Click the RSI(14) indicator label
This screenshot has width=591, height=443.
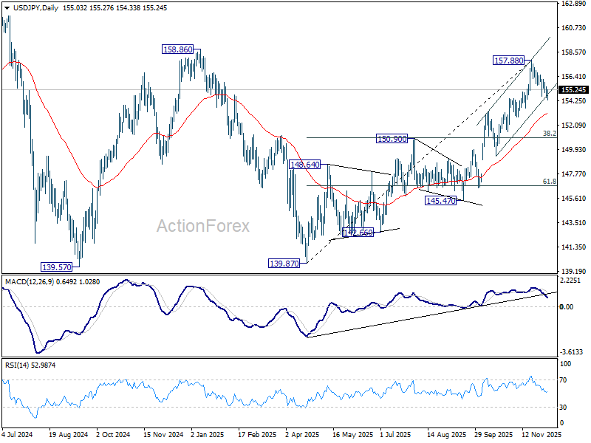tap(16, 365)
